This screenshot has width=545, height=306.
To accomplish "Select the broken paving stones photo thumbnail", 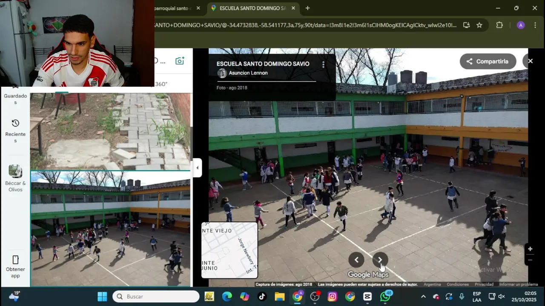I will pos(110,131).
